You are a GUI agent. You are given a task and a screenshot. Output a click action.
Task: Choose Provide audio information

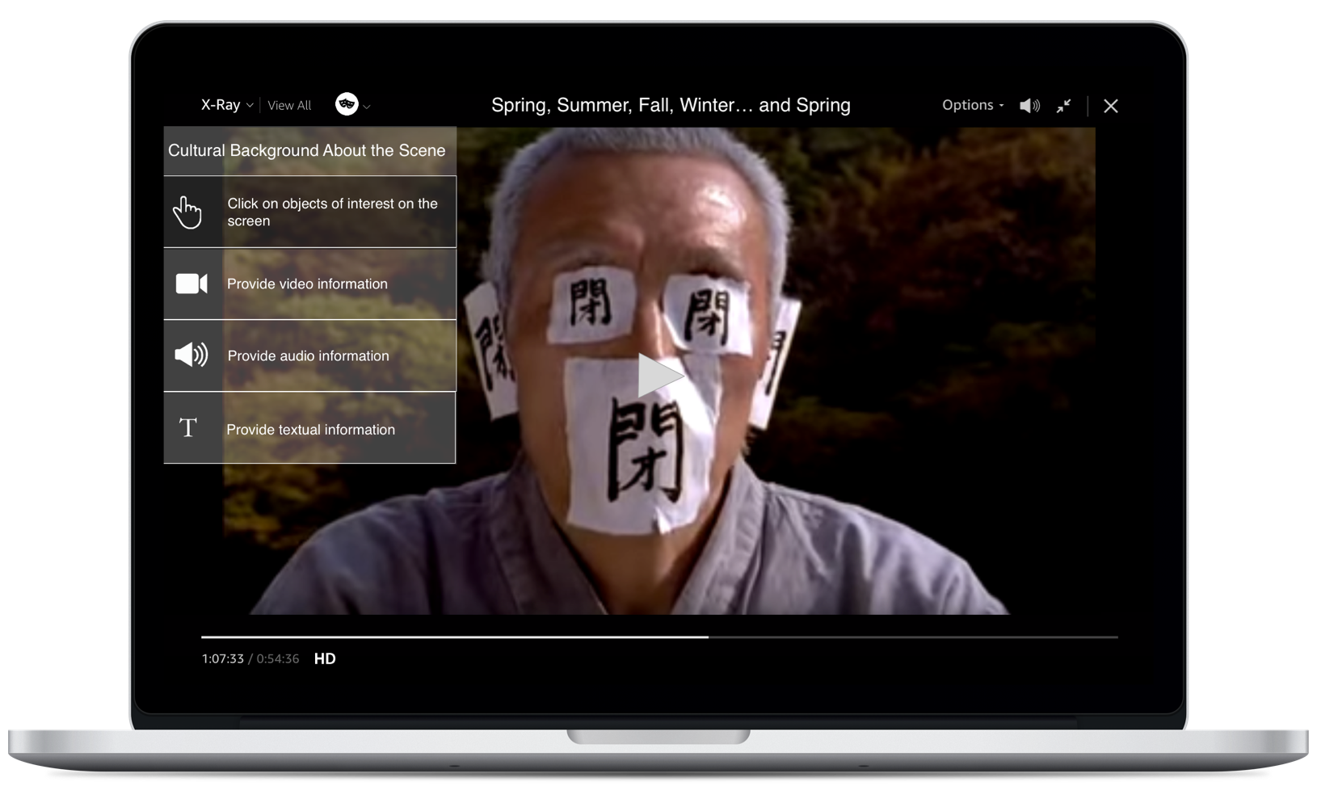coord(310,355)
